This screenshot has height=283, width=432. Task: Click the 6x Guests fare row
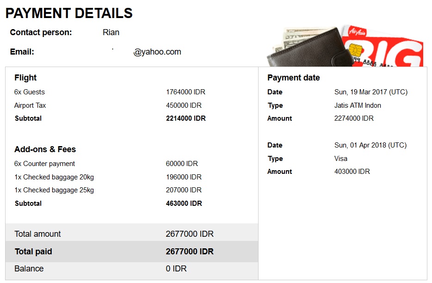point(30,92)
